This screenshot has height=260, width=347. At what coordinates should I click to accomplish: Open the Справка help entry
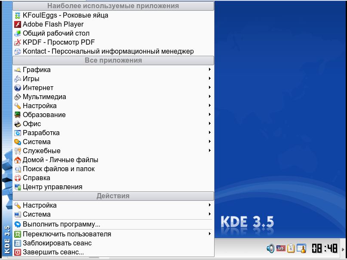(114, 178)
